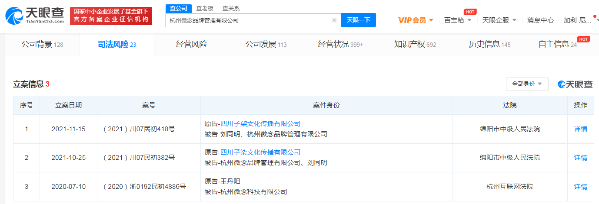Screen dimensions: 599x204
Task: Switch to the 公司发展 tab
Action: tap(266, 44)
